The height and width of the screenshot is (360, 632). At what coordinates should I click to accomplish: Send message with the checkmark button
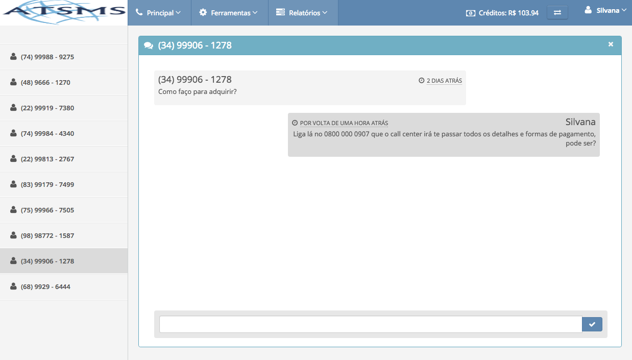[592, 324]
